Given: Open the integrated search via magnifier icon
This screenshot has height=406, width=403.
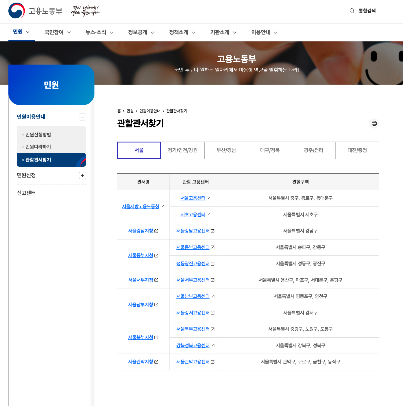Looking at the screenshot, I should click(x=352, y=11).
